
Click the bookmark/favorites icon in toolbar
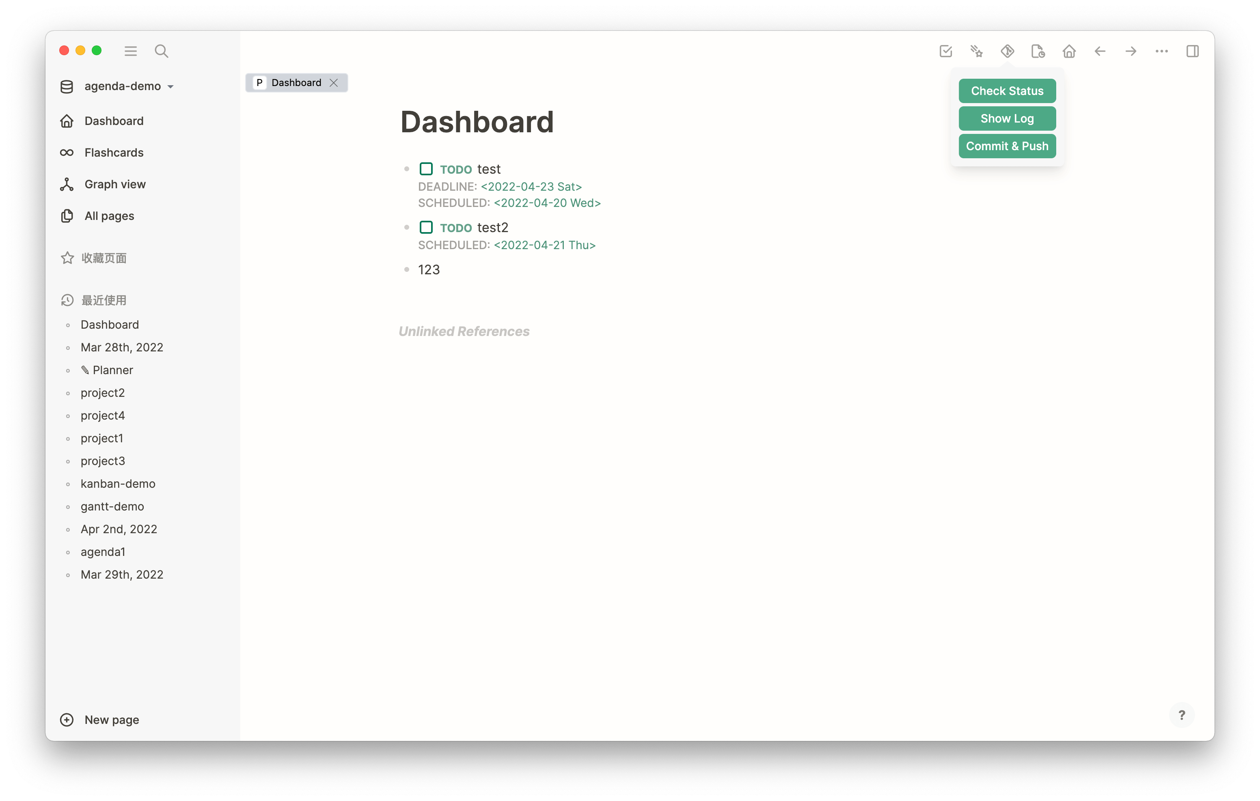click(x=976, y=50)
